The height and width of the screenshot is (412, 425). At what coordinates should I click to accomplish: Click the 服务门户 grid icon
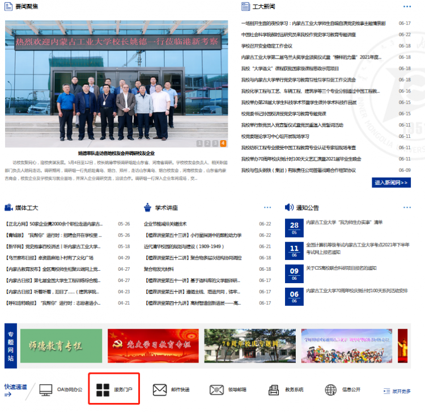(103, 389)
